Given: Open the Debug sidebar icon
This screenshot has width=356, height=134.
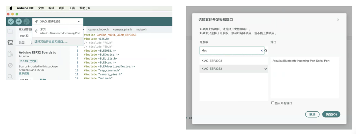Looking at the screenshot, I should click(10, 65).
